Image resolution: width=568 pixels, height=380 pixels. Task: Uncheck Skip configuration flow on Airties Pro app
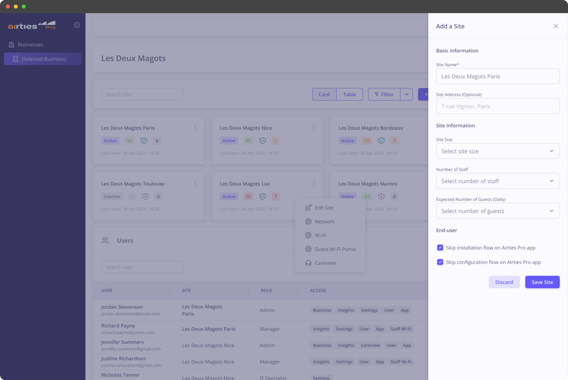[440, 262]
